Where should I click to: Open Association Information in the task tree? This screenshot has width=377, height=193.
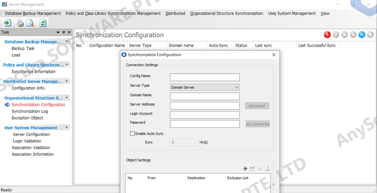click(33, 154)
